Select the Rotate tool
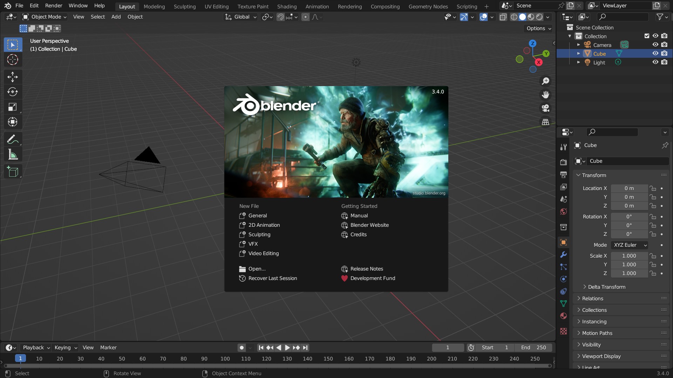 click(13, 92)
